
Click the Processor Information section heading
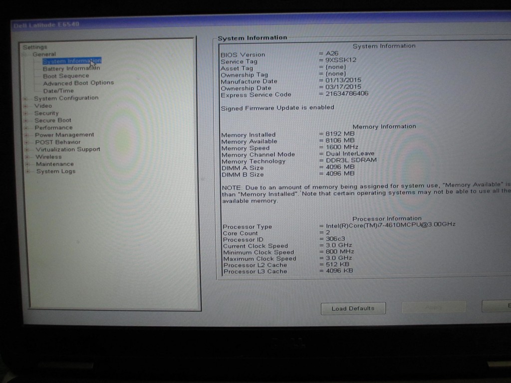[x=387, y=218]
